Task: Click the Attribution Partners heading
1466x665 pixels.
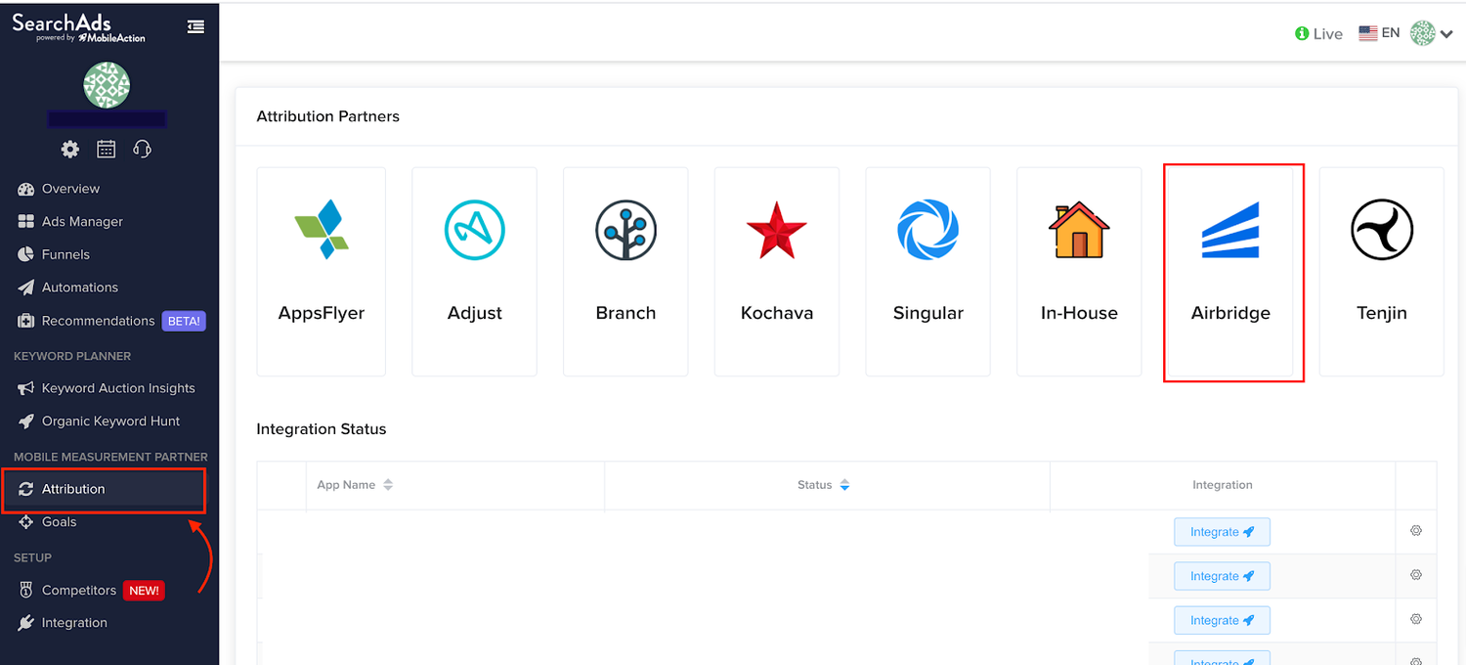Action: (327, 116)
